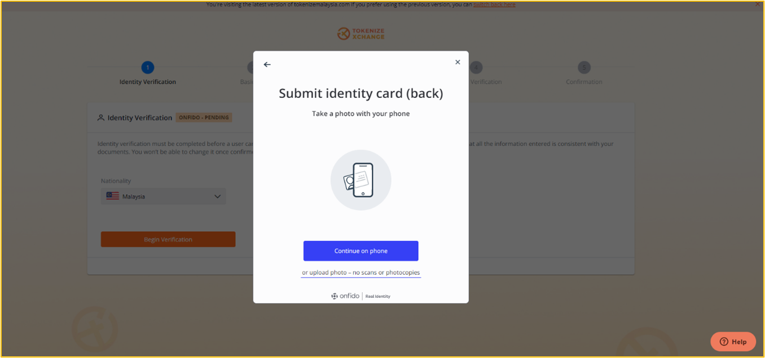Click the Onfido logo in the modal footer
Image resolution: width=765 pixels, height=358 pixels.
345,296
